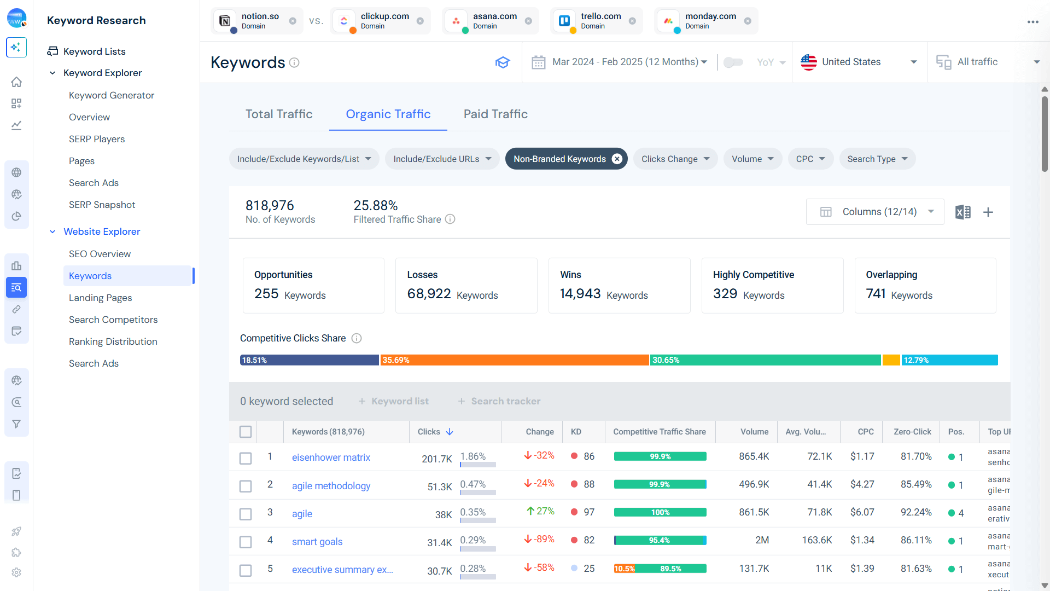Viewport: 1050px width, 591px height.
Task: Open the learning hub graduation cap icon
Action: click(x=503, y=62)
